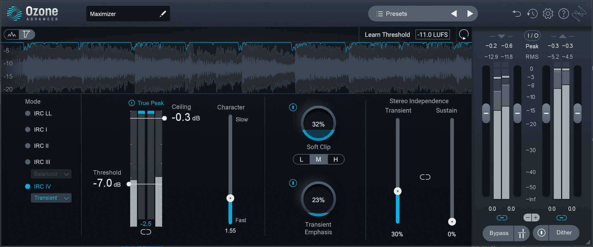The image size is (593, 247).
Task: Click the input right gain fader handle
Action: pyautogui.click(x=517, y=113)
